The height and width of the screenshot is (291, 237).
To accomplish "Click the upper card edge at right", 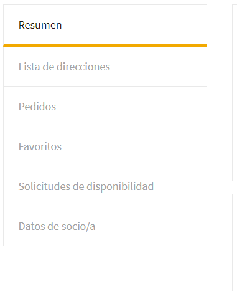I will pos(235,93).
